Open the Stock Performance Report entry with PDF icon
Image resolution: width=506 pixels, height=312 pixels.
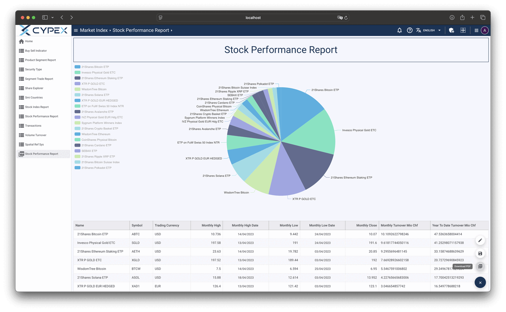tap(43, 154)
